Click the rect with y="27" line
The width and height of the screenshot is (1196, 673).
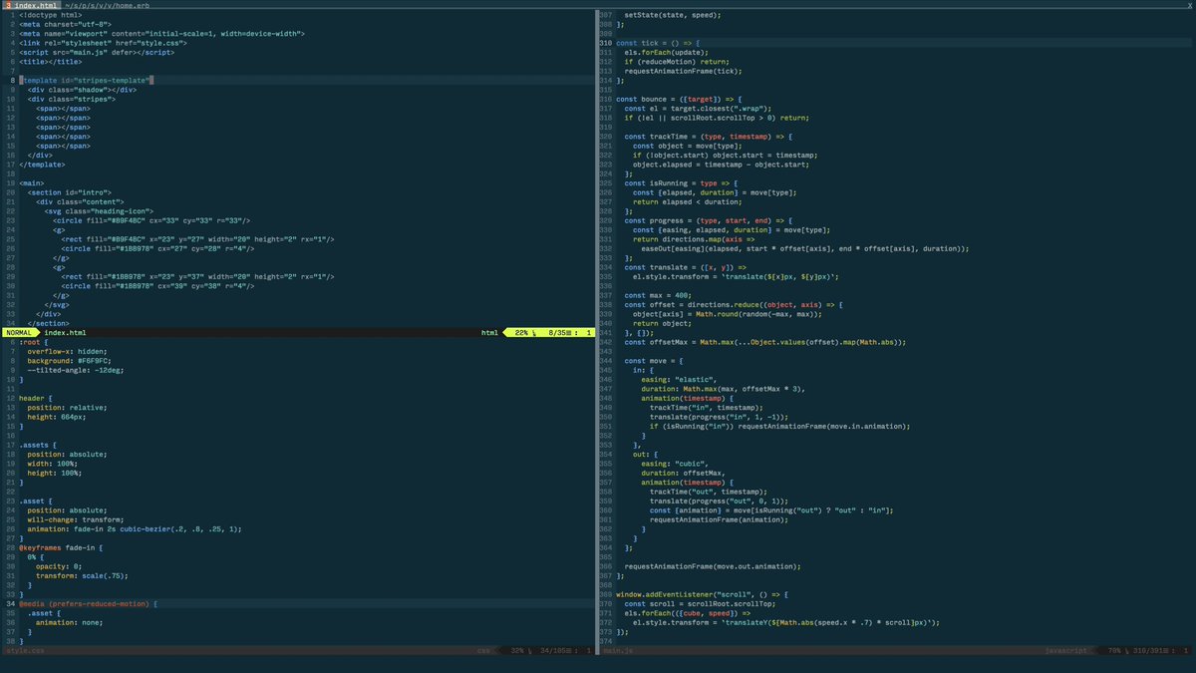(197, 238)
